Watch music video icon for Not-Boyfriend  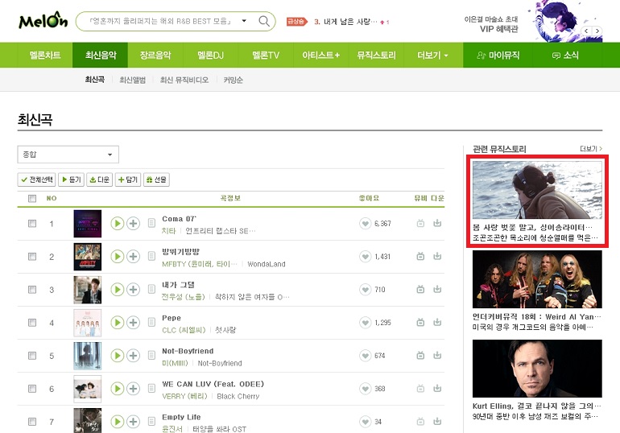click(x=420, y=356)
